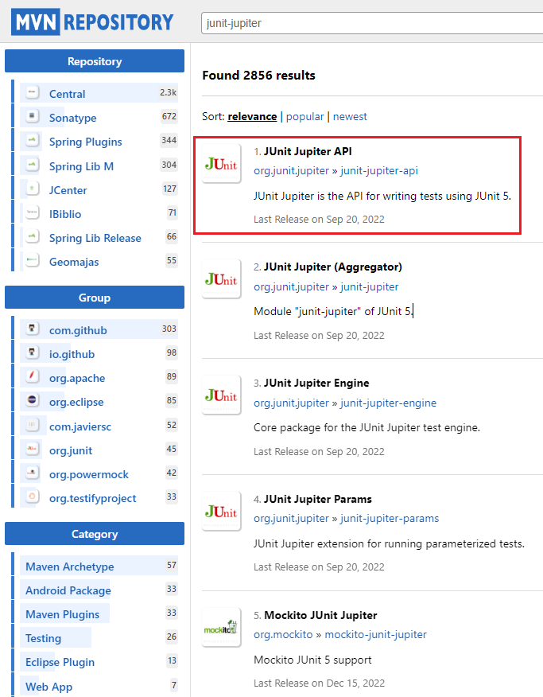
Task: Filter by Maven Archetype category
Action: [x=69, y=567]
